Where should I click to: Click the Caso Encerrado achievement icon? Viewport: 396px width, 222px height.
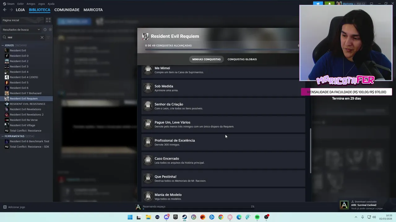(x=148, y=160)
